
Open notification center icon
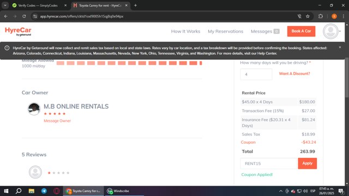(x=341, y=191)
